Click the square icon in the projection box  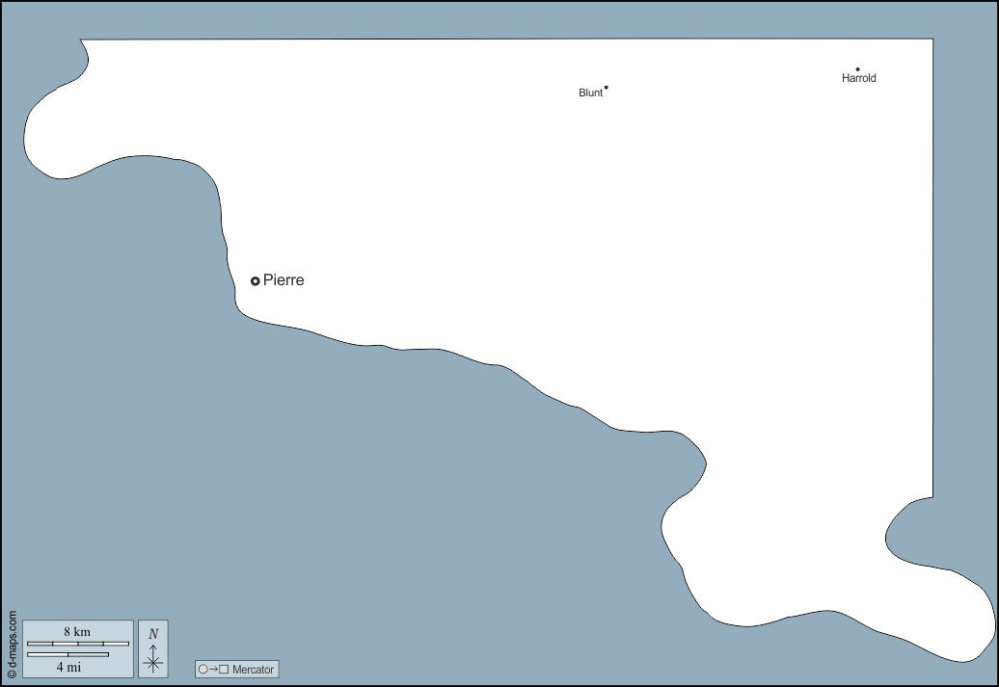224,669
